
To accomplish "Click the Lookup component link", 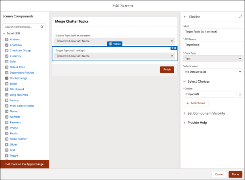I will [14, 100].
